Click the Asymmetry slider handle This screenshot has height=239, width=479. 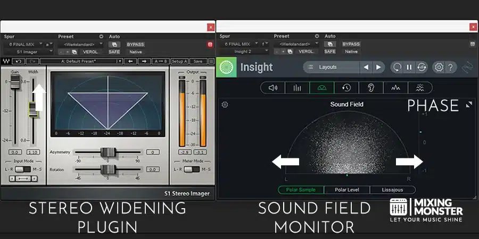tap(108, 152)
